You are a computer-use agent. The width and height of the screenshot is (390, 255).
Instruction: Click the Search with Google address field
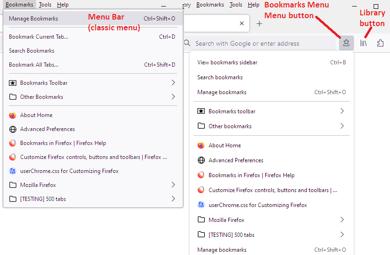tap(262, 43)
